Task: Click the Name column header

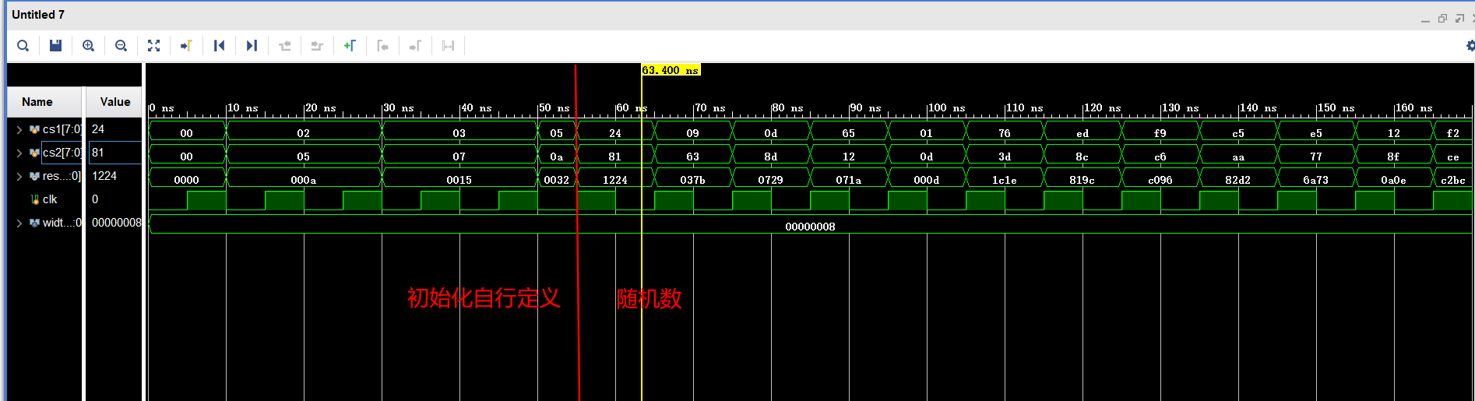Action: coord(37,102)
